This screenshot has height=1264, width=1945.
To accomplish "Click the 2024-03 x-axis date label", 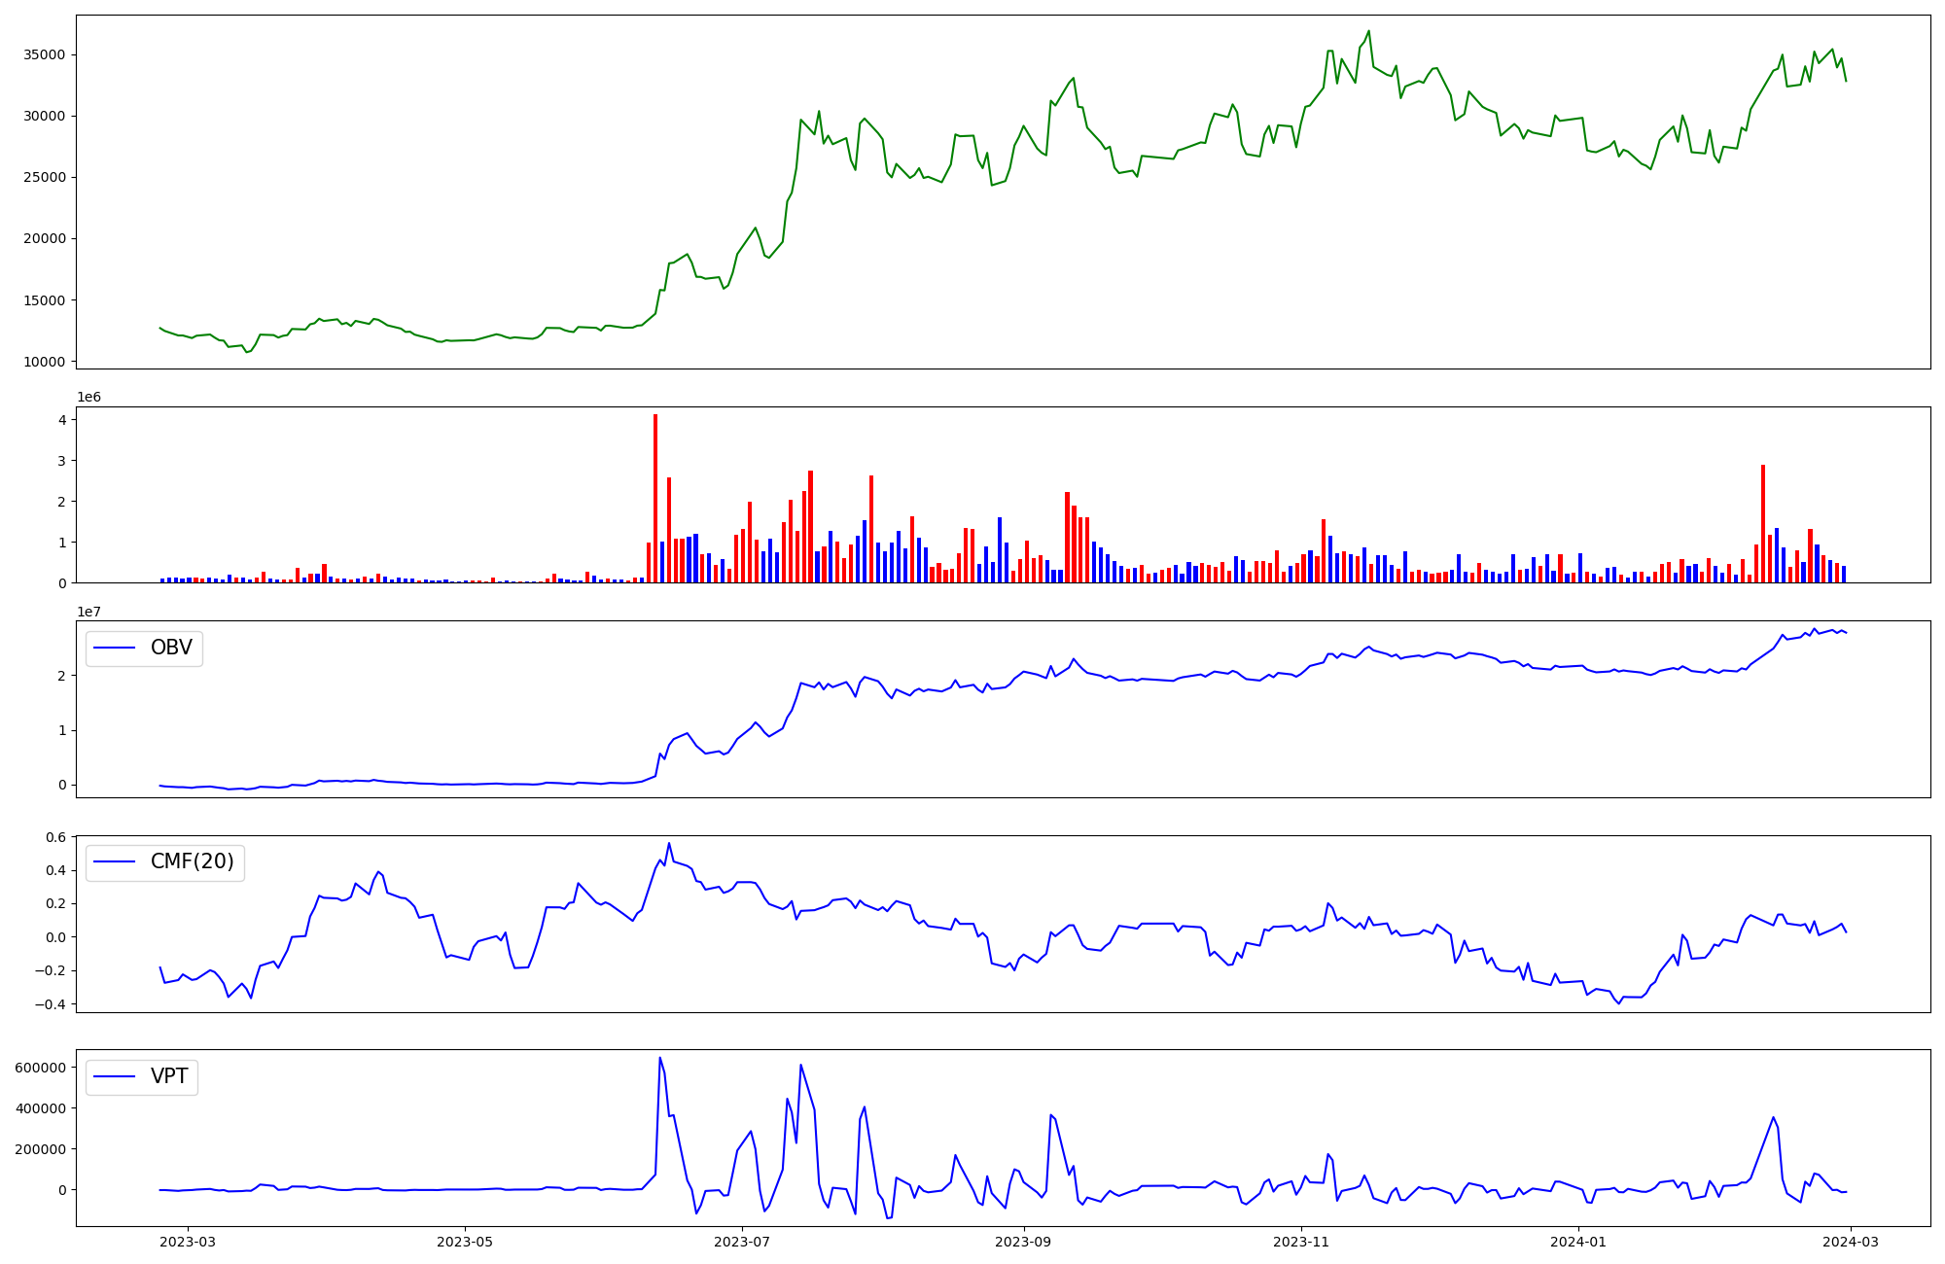I will [1851, 1242].
